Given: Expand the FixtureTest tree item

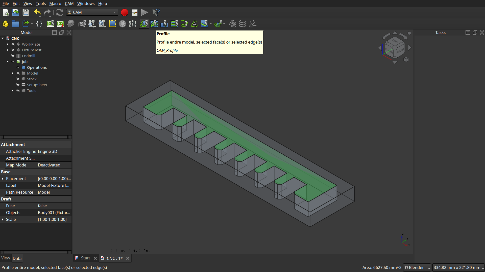Looking at the screenshot, I should (8, 50).
